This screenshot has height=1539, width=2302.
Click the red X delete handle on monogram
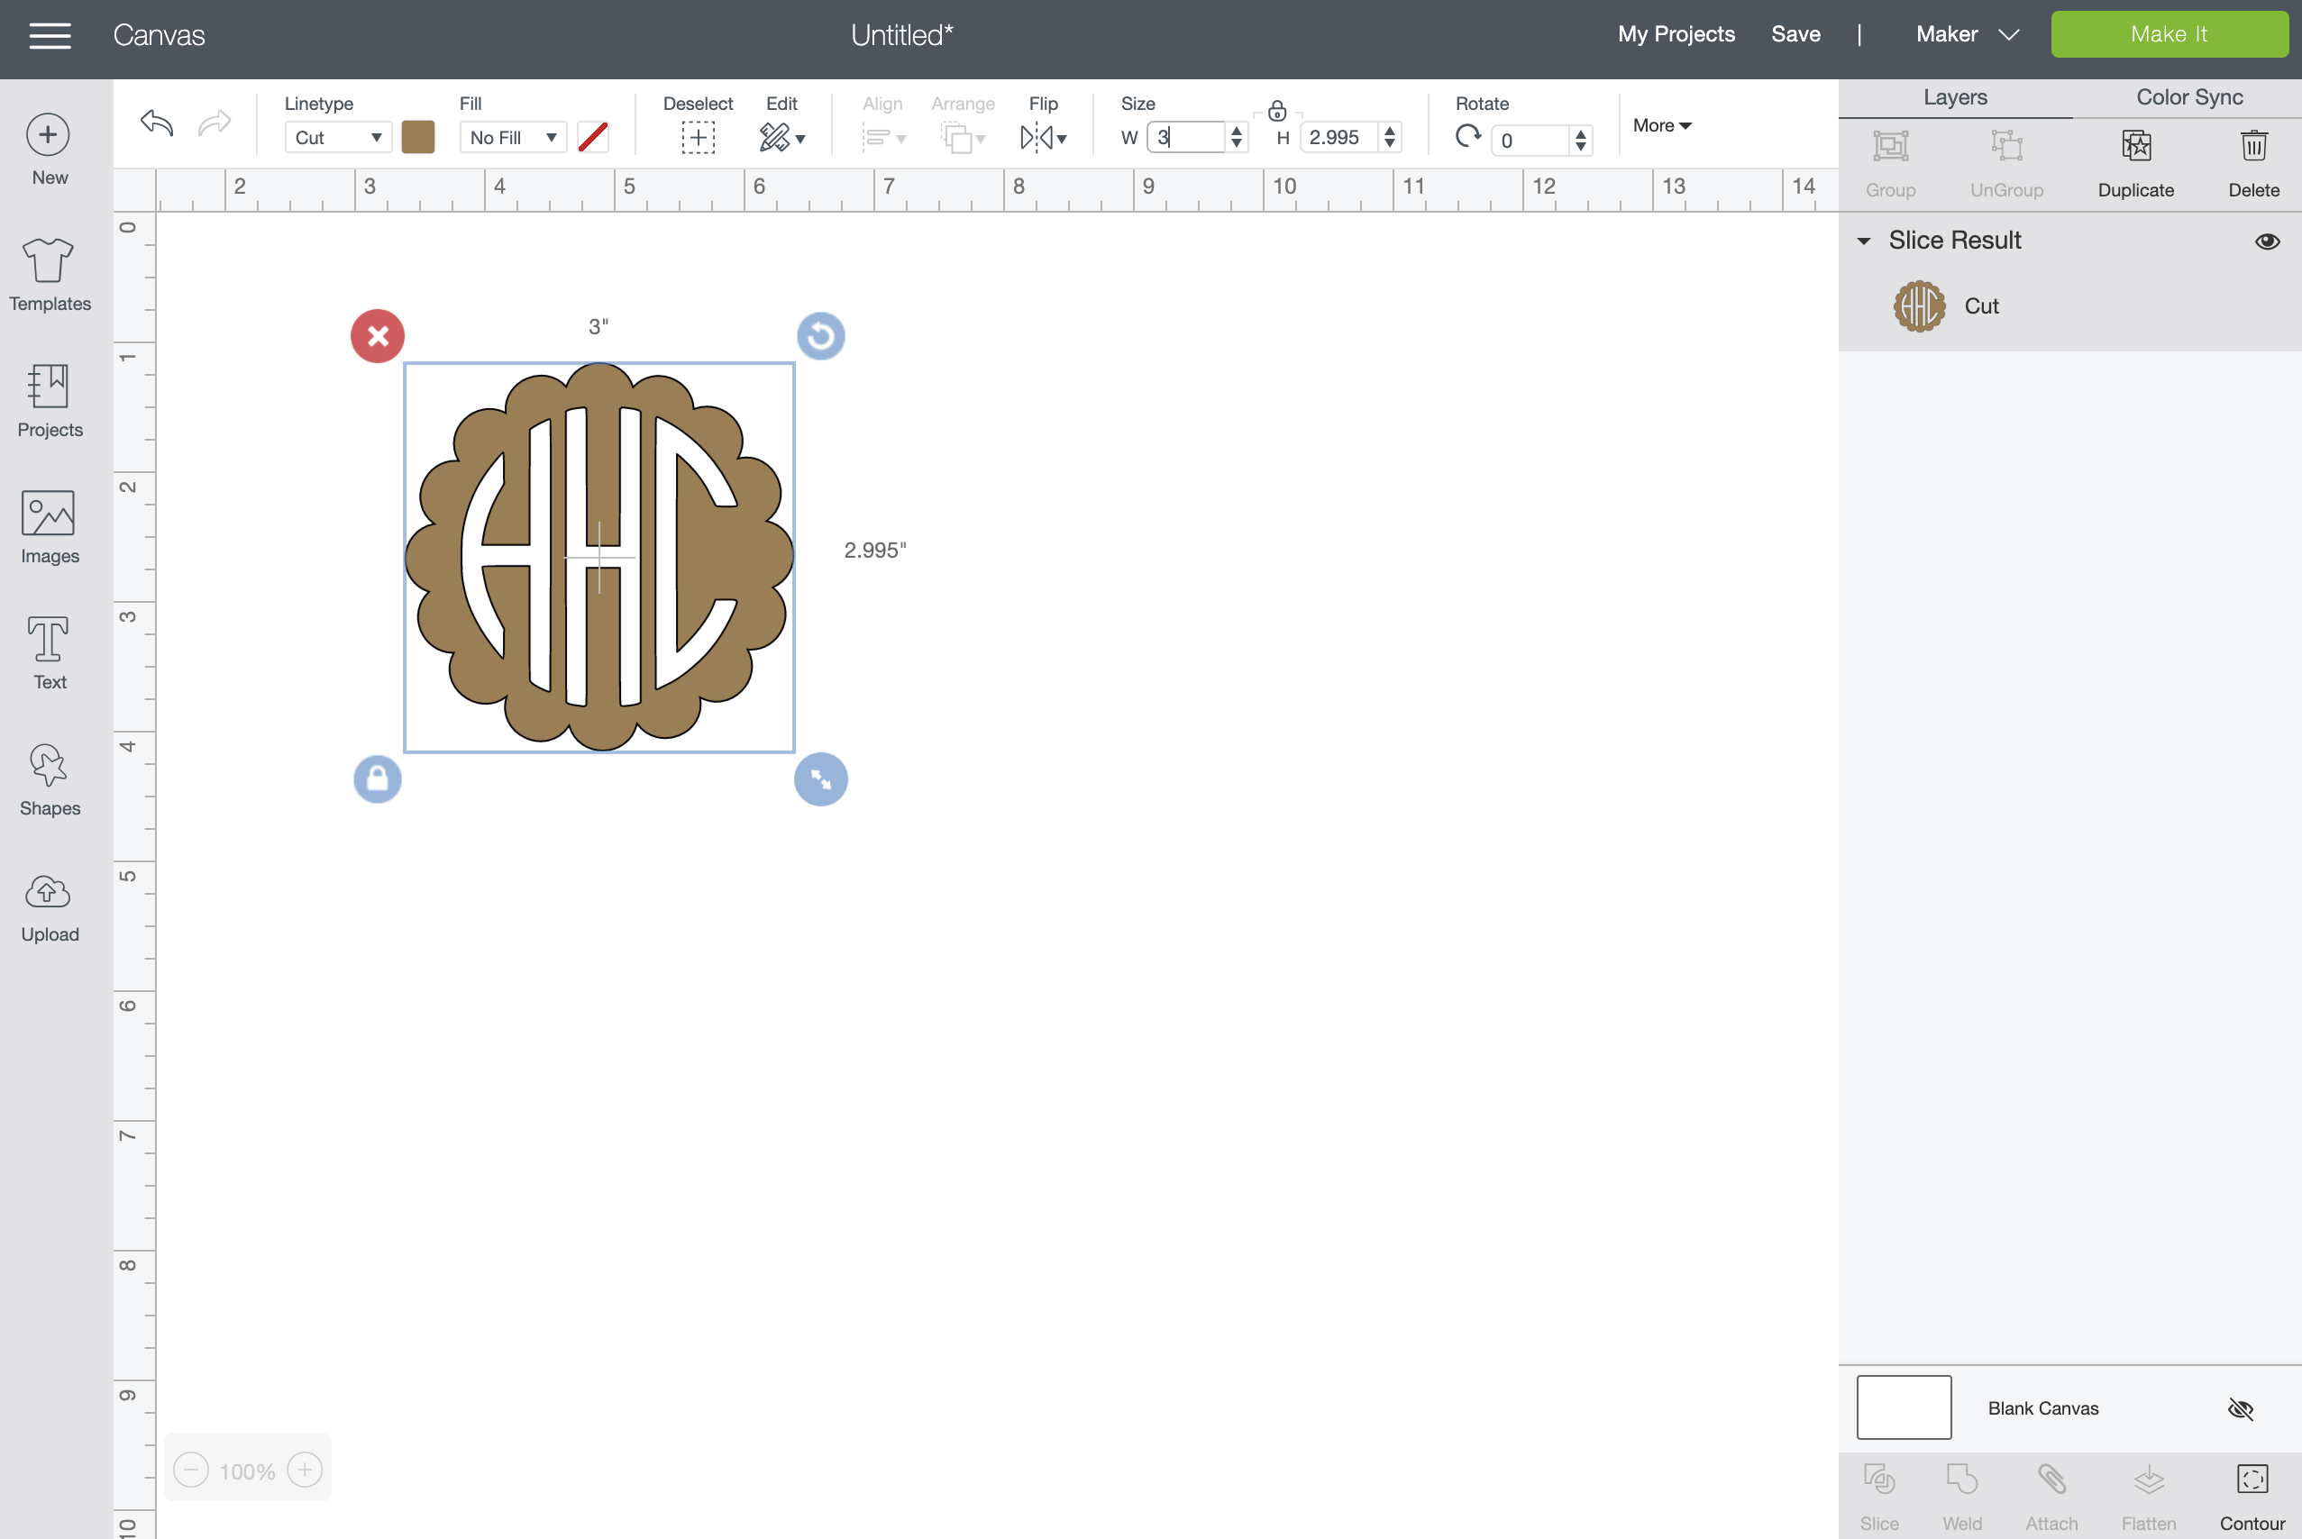click(378, 337)
